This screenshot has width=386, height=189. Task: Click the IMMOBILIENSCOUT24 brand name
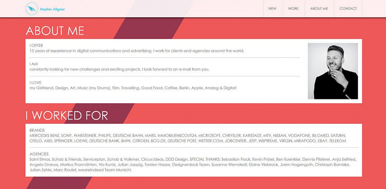pyautogui.click(x=177, y=135)
